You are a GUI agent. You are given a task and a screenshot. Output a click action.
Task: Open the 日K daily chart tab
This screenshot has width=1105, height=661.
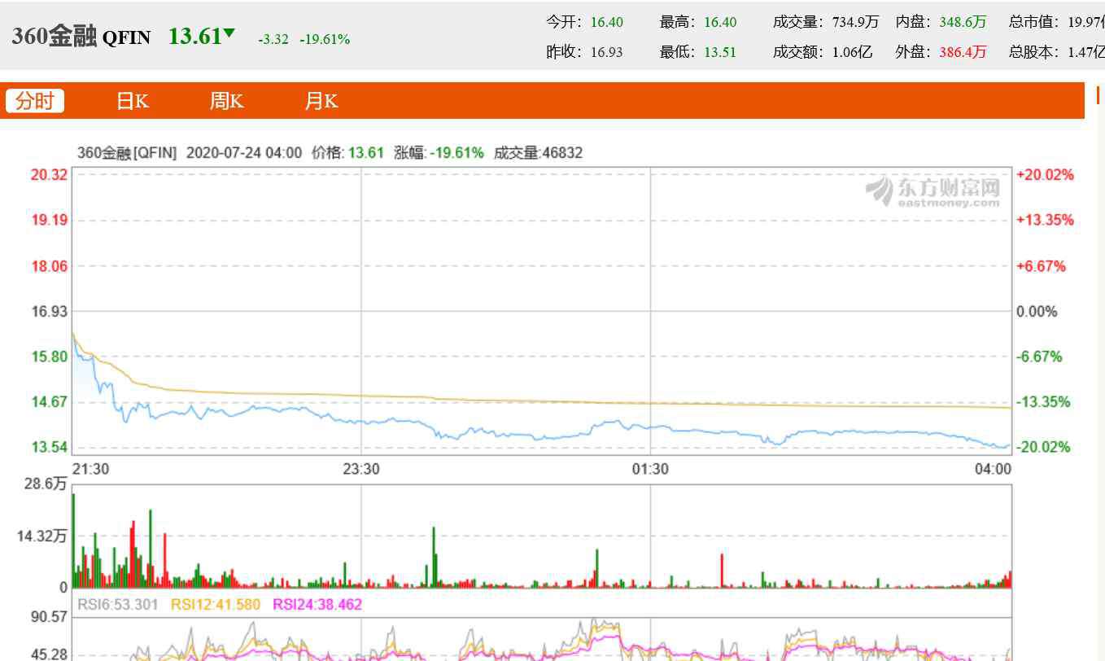tap(133, 101)
